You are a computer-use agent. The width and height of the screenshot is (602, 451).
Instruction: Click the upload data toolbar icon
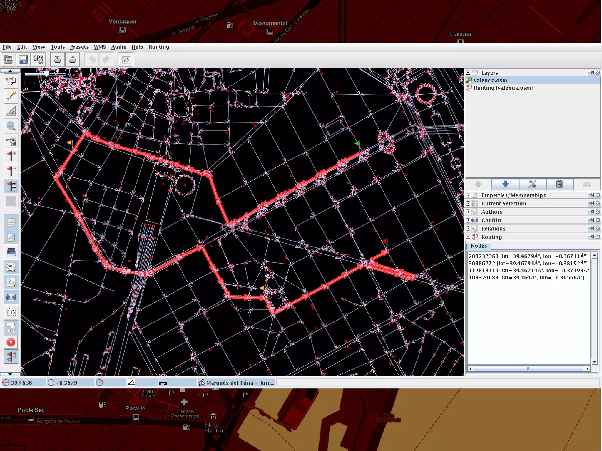tap(73, 60)
